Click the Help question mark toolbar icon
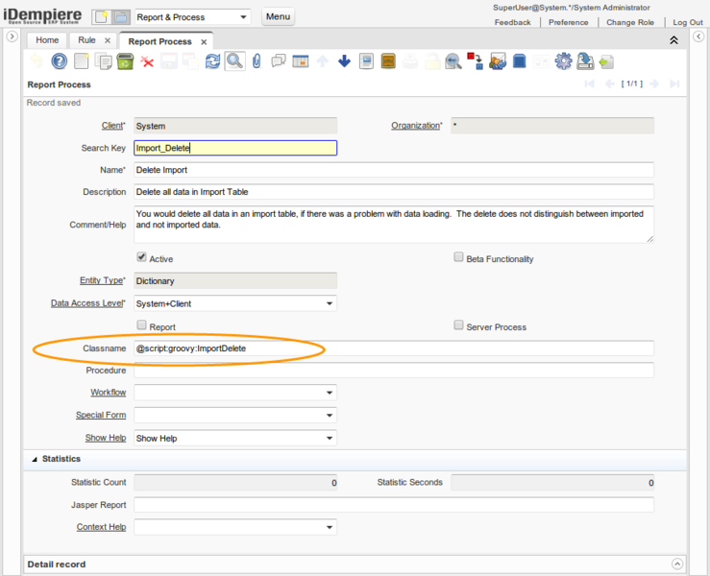The image size is (710, 576). 60,61
